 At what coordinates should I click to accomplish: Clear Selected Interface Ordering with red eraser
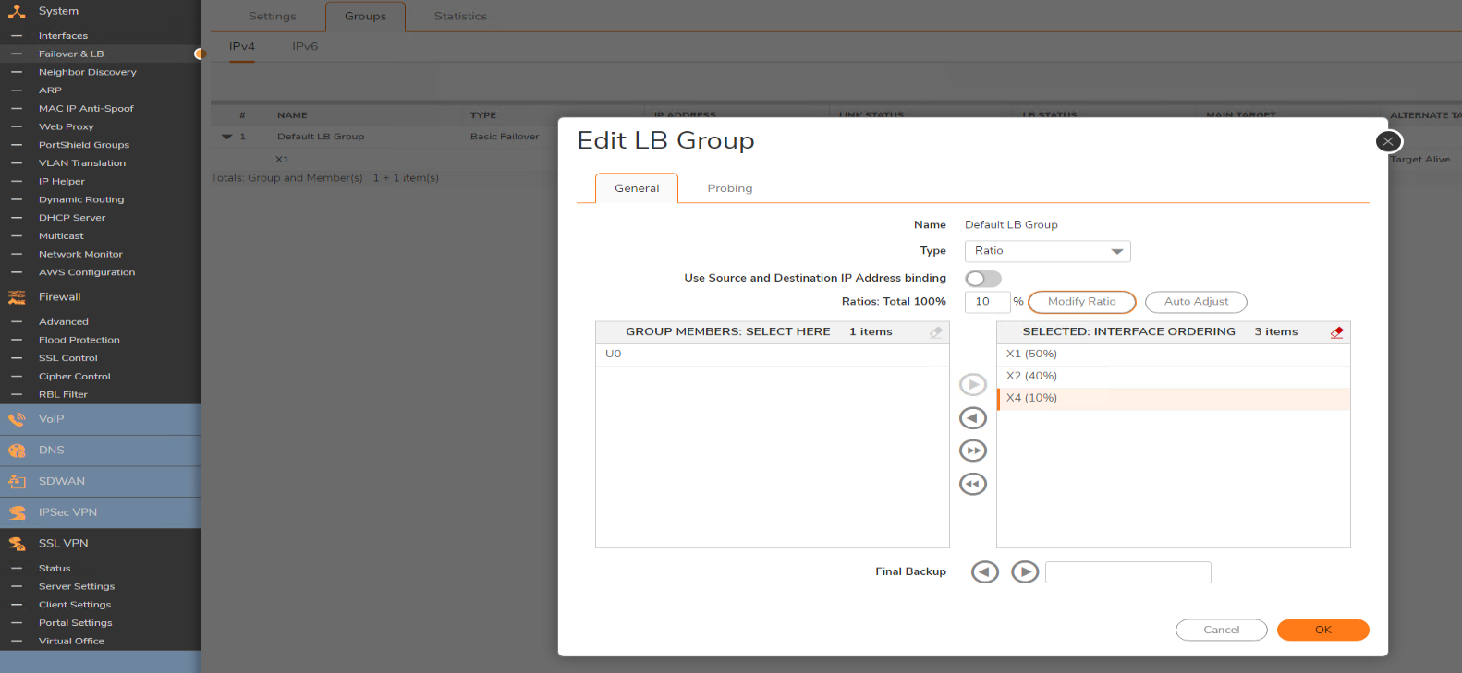pos(1336,332)
